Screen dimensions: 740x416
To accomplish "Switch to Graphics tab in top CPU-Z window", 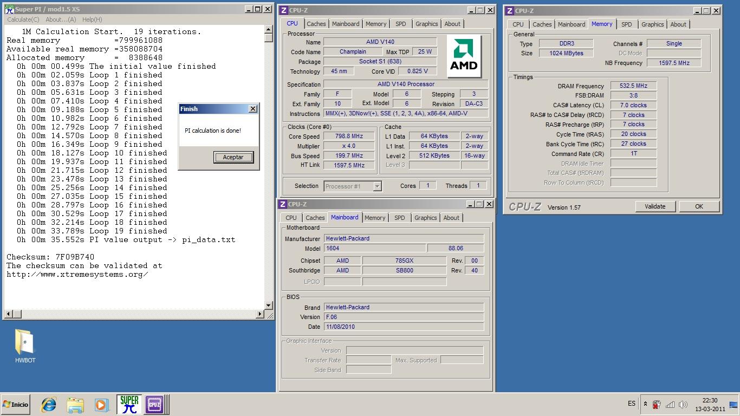I will click(x=427, y=24).
